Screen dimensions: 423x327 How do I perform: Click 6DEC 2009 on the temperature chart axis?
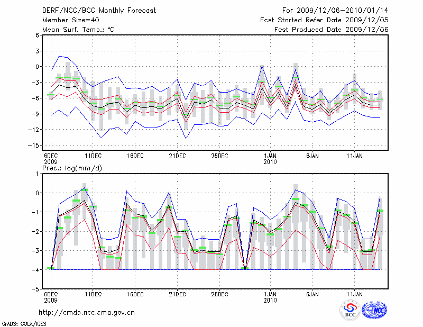click(51, 159)
